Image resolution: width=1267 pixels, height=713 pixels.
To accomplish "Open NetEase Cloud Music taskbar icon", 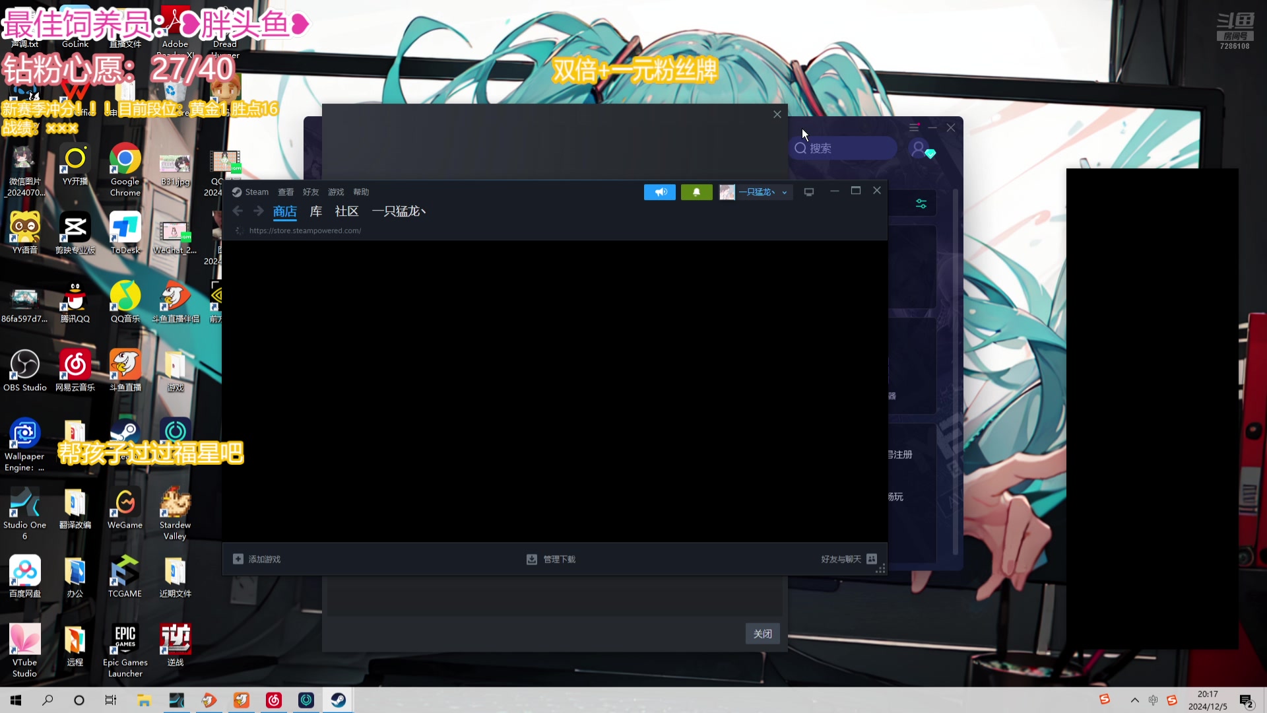I will (x=274, y=700).
